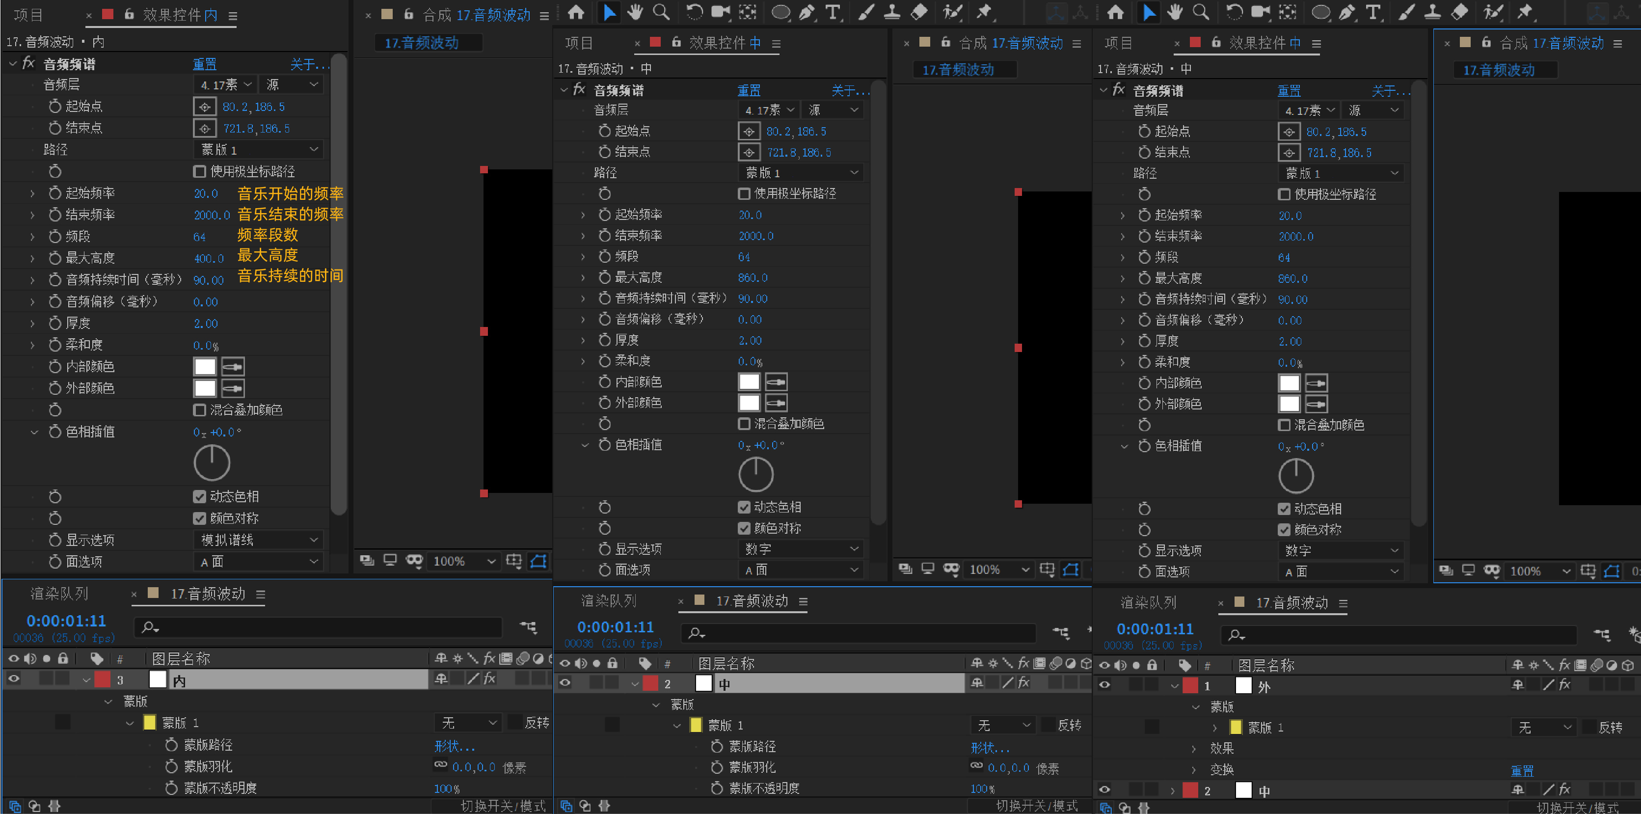Click the Eraser tool in middle toolbar
Viewport: 1641px width, 814px height.
pos(919,12)
